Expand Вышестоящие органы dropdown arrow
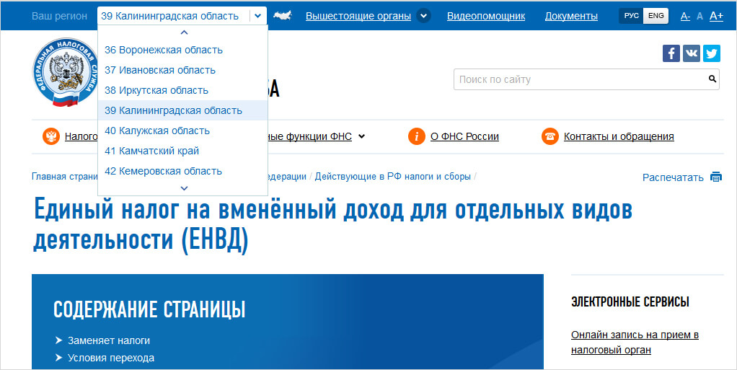 423,16
